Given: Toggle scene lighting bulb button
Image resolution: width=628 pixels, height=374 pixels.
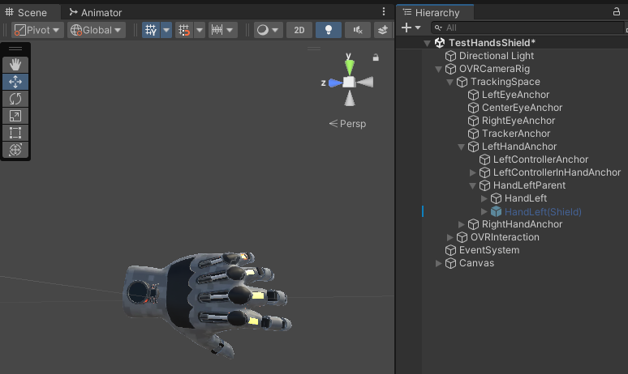Looking at the screenshot, I should tap(329, 30).
